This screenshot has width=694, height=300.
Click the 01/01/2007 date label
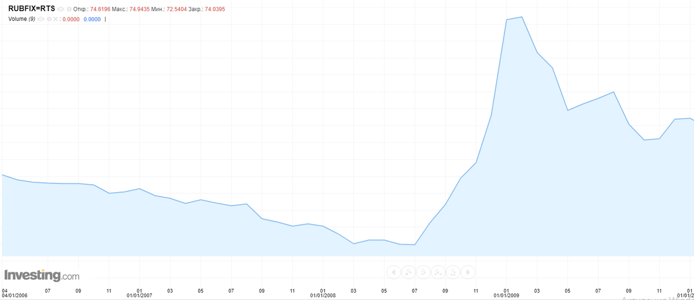tap(139, 295)
